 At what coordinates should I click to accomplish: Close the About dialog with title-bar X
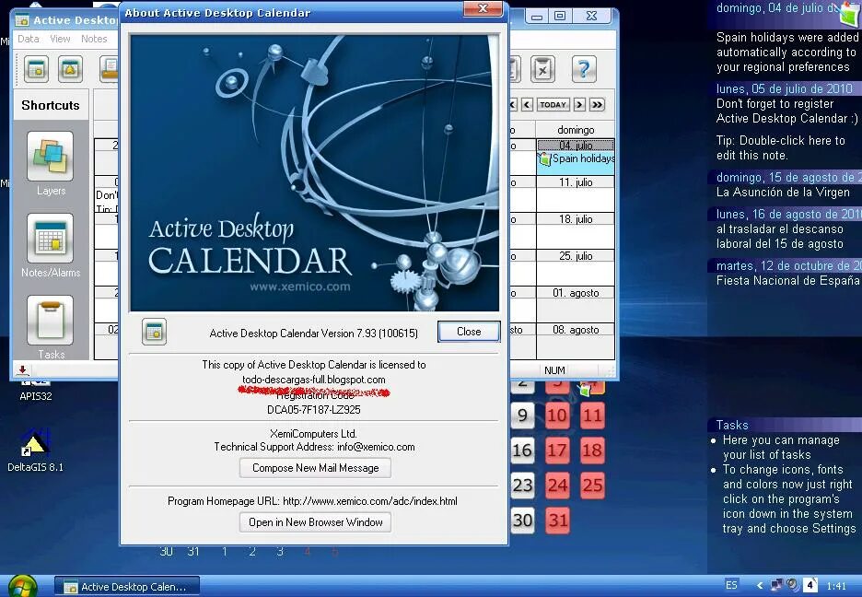(x=483, y=8)
